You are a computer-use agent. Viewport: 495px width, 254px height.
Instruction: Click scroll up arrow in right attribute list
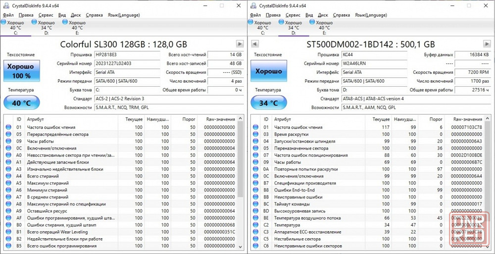coord(488,118)
